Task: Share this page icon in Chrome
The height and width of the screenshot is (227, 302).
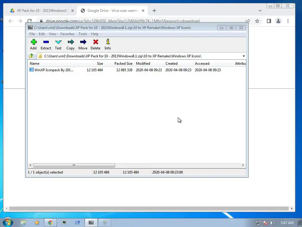Action: pyautogui.click(x=248, y=21)
